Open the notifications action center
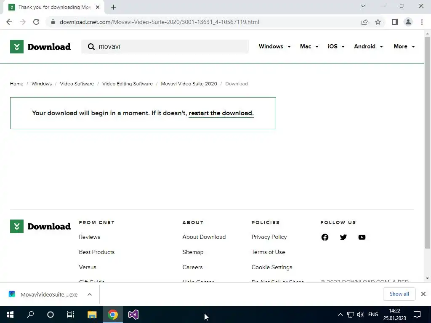Image resolution: width=431 pixels, height=323 pixels. point(417,315)
